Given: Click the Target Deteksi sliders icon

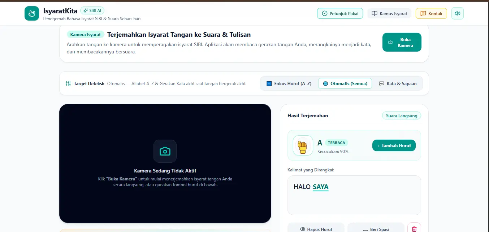Looking at the screenshot, I should 68,83.
